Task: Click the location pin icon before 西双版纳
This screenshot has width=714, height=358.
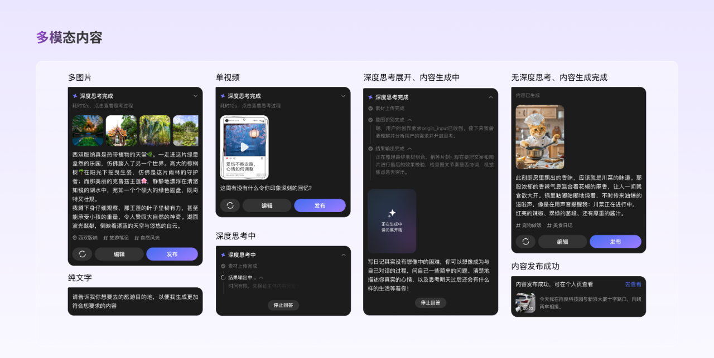Action: (x=75, y=238)
